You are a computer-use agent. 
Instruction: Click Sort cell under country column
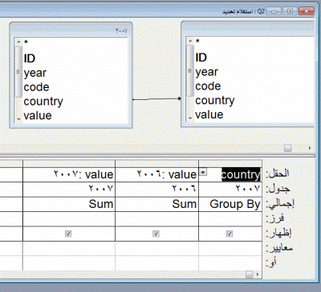(230, 219)
